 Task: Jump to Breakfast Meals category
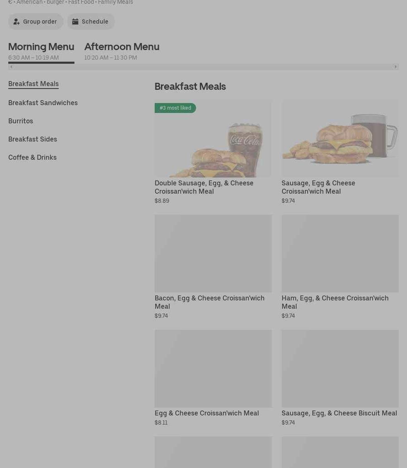click(34, 84)
